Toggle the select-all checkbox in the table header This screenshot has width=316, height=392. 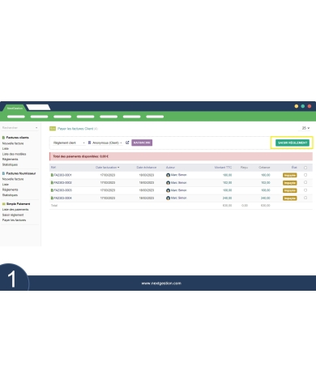(305, 168)
